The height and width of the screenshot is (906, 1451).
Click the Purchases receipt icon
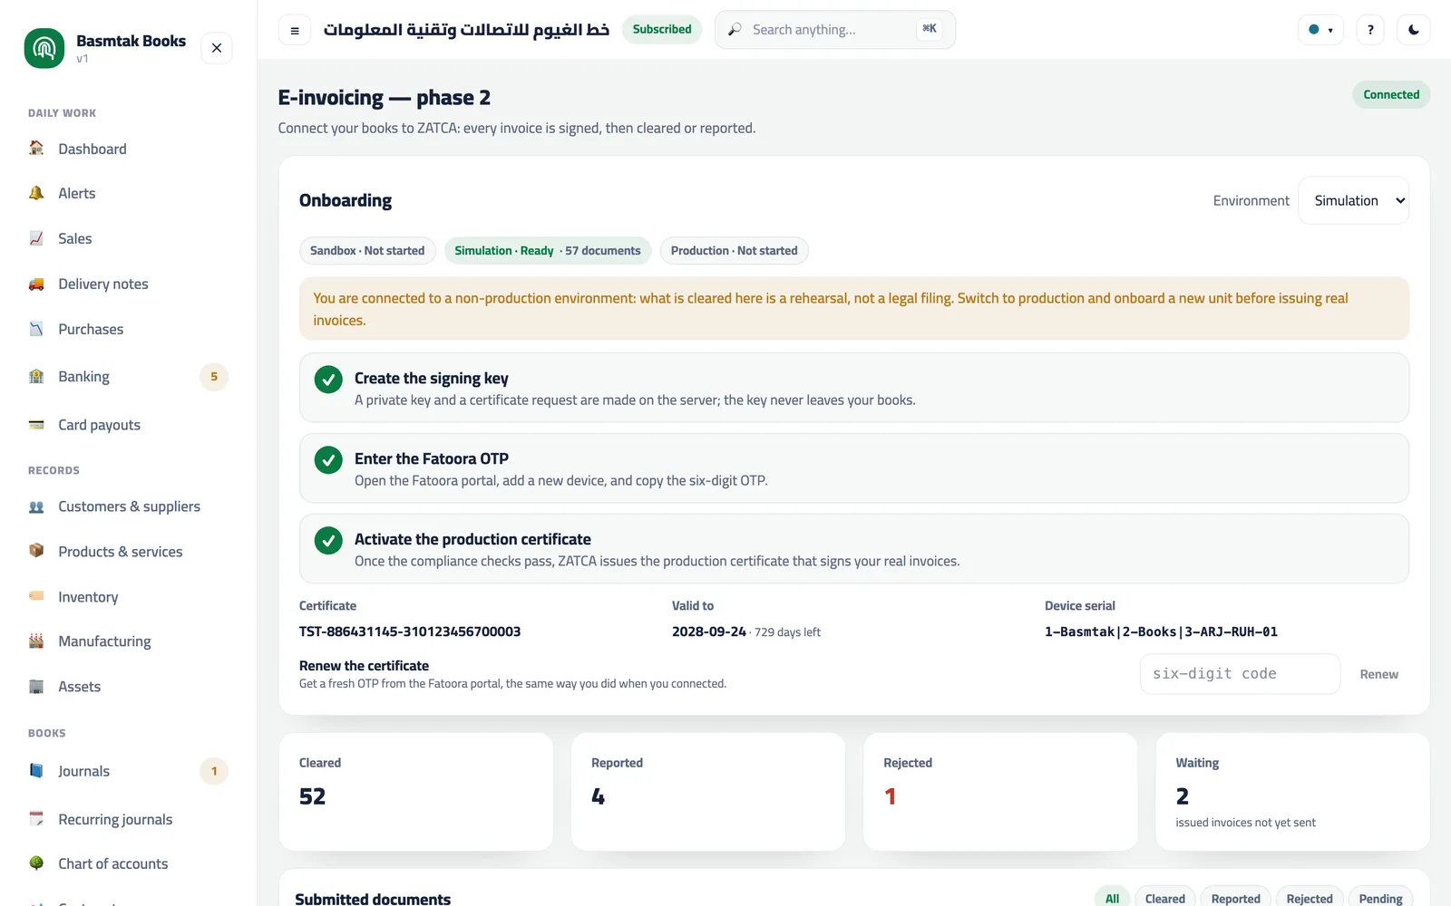36,329
